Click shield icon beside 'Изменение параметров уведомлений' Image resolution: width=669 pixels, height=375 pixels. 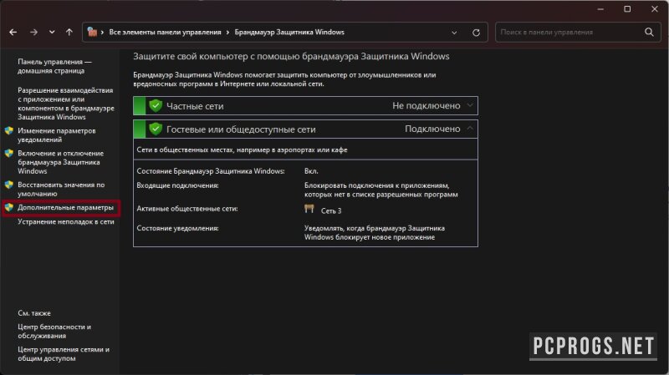coord(9,131)
